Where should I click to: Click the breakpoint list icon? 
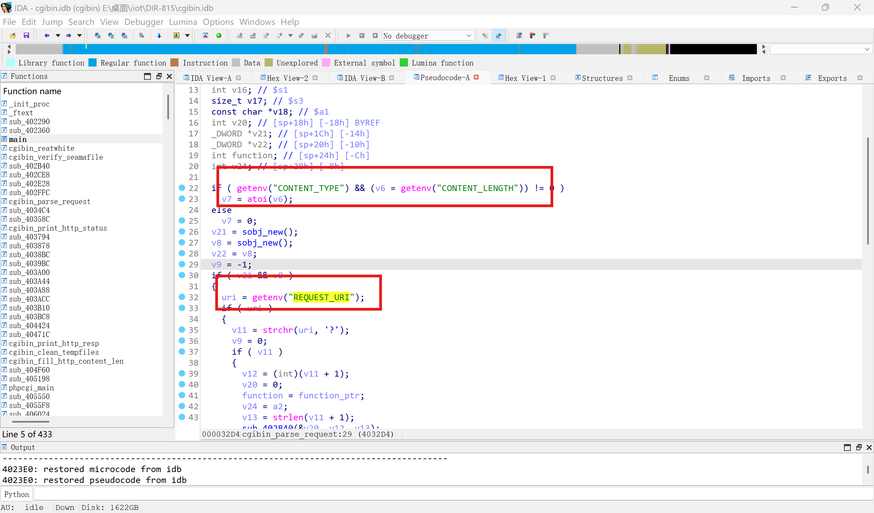[519, 35]
